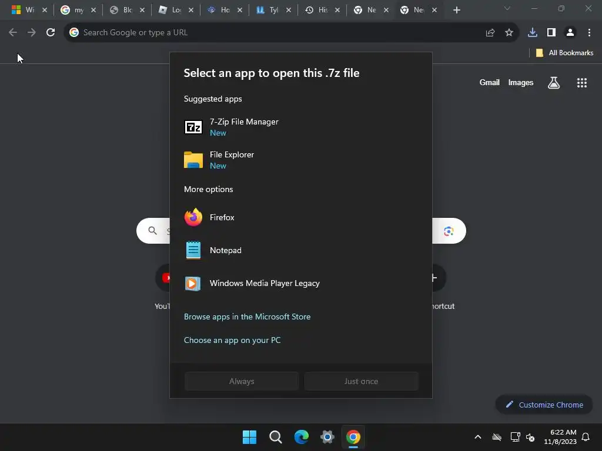Click the Just once button
The image size is (602, 451).
click(362, 381)
